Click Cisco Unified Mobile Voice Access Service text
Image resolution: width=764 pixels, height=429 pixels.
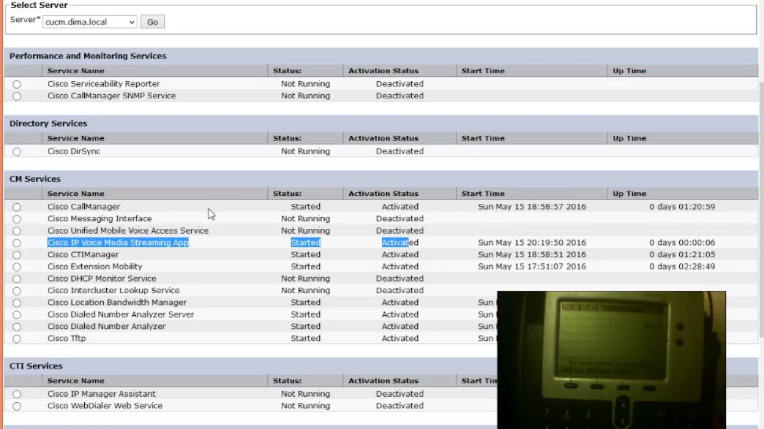tap(128, 231)
